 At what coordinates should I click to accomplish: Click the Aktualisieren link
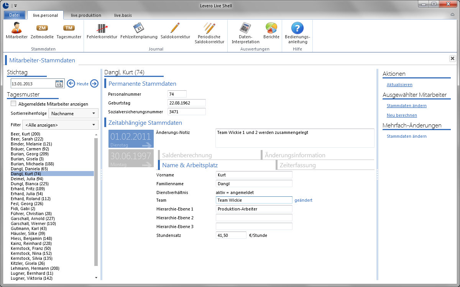399,85
